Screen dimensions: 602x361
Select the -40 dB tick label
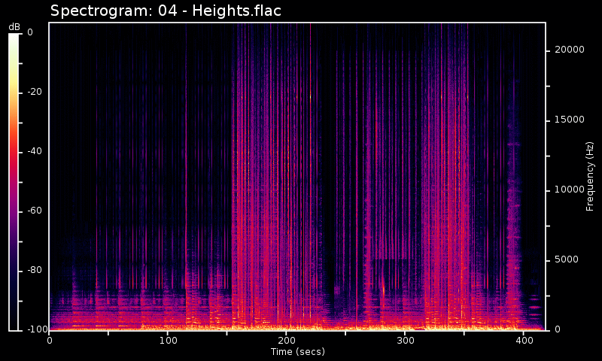pos(35,151)
